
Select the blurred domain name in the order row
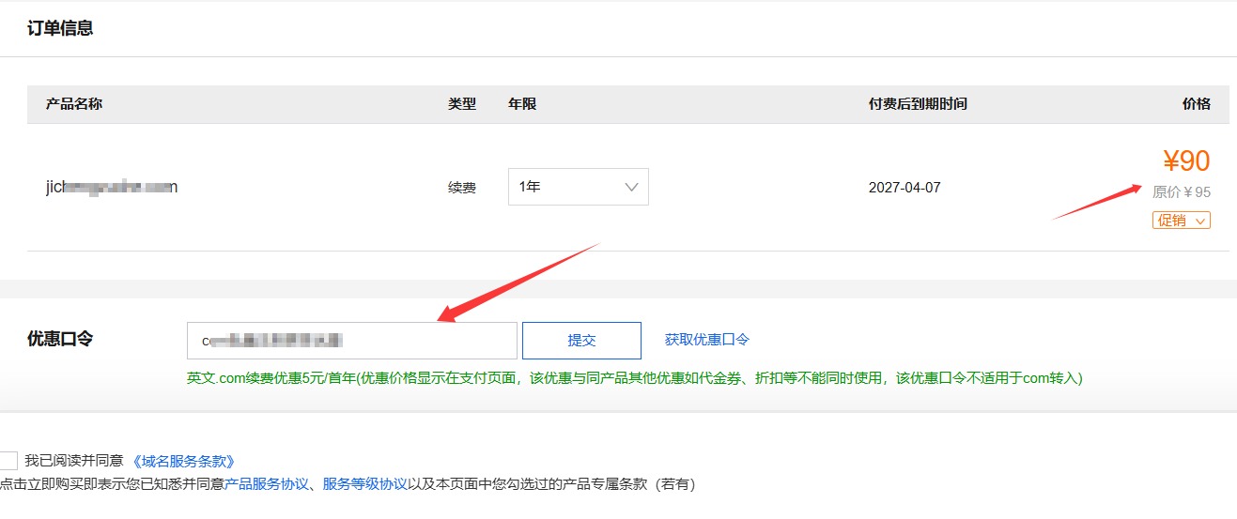[x=112, y=187]
